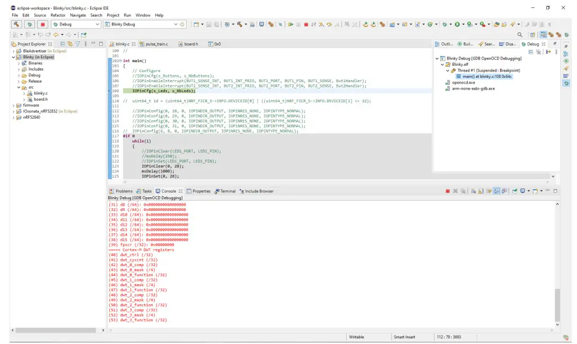577x344 pixels.
Task: Resume the suspended debug session
Action: [291, 24]
